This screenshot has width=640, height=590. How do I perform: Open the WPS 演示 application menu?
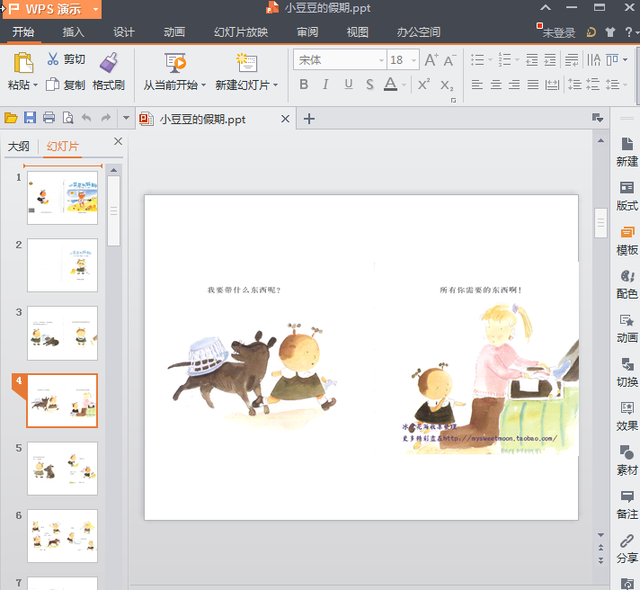click(52, 9)
